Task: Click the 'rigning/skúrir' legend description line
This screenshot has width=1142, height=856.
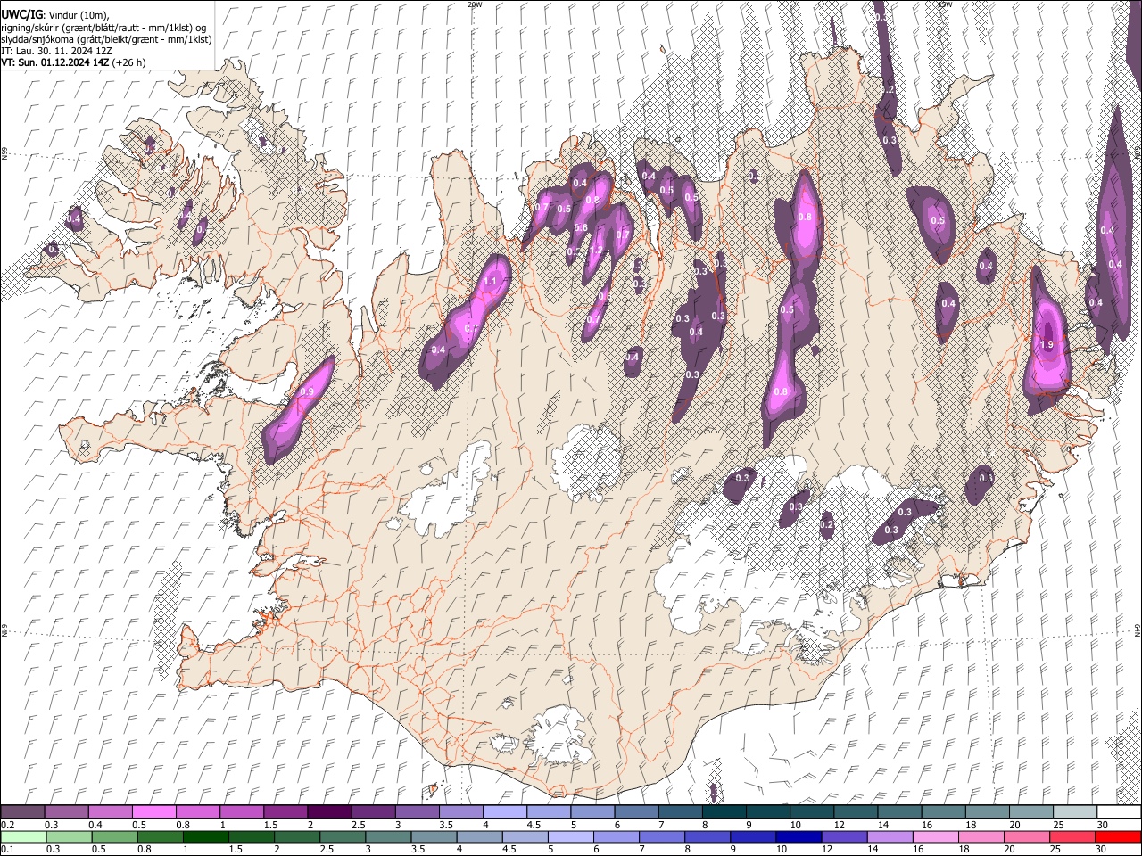Action: coord(103,28)
